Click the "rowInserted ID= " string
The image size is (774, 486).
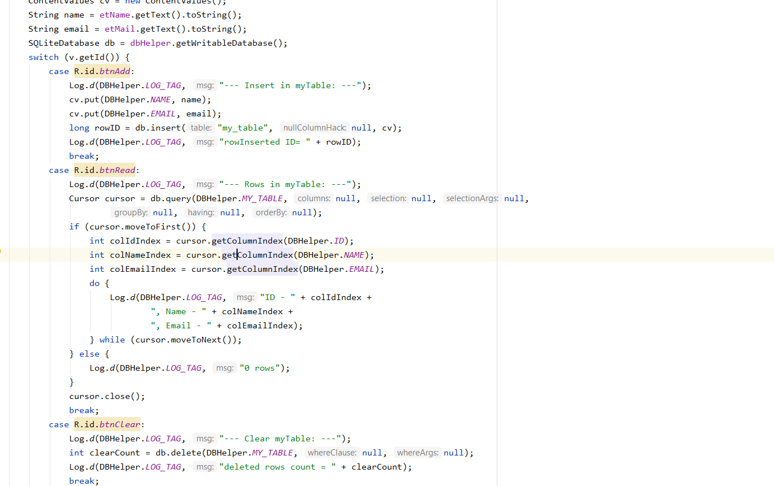(265, 142)
